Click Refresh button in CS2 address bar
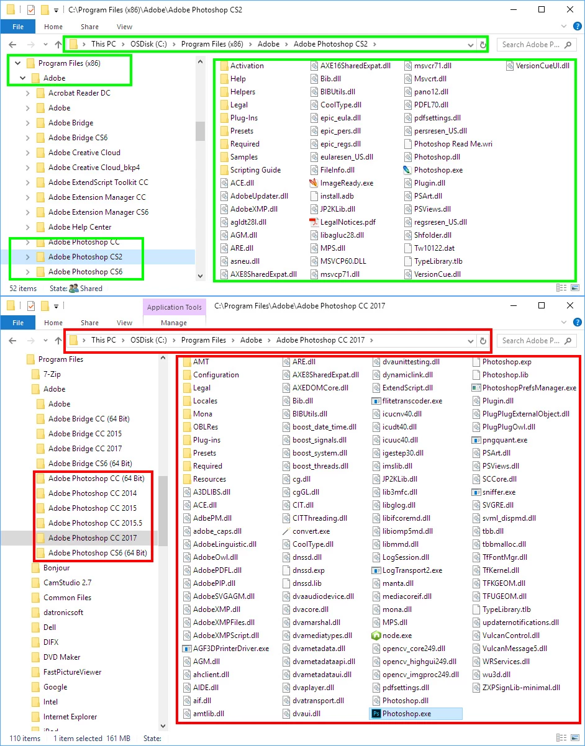 pyautogui.click(x=483, y=45)
